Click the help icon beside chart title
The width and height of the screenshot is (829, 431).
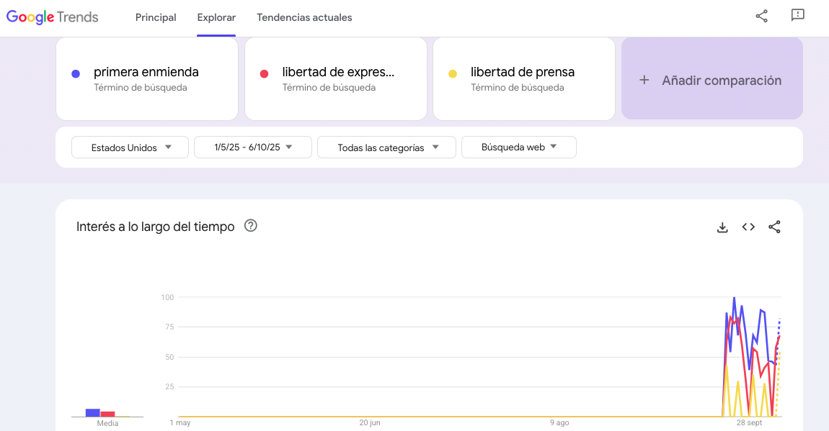click(251, 226)
